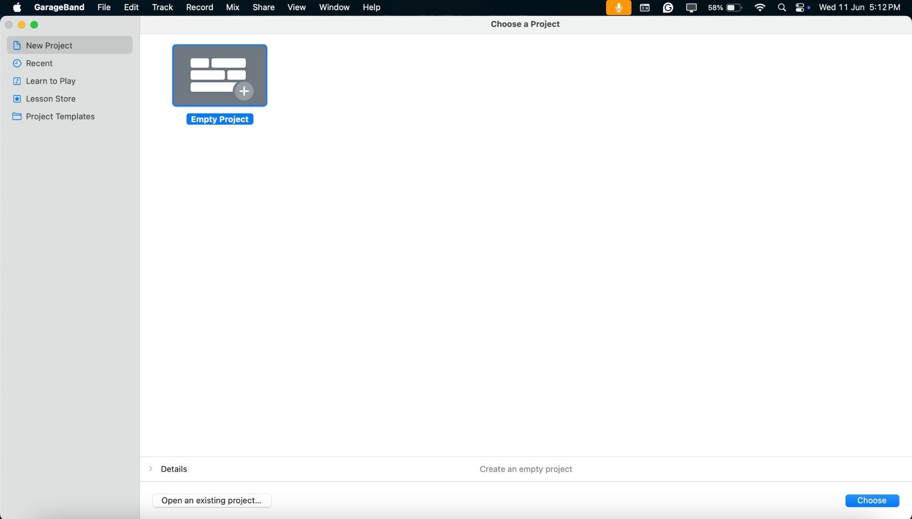This screenshot has height=519, width=912.
Task: Click the Learn to Play music note icon
Action: pos(17,81)
